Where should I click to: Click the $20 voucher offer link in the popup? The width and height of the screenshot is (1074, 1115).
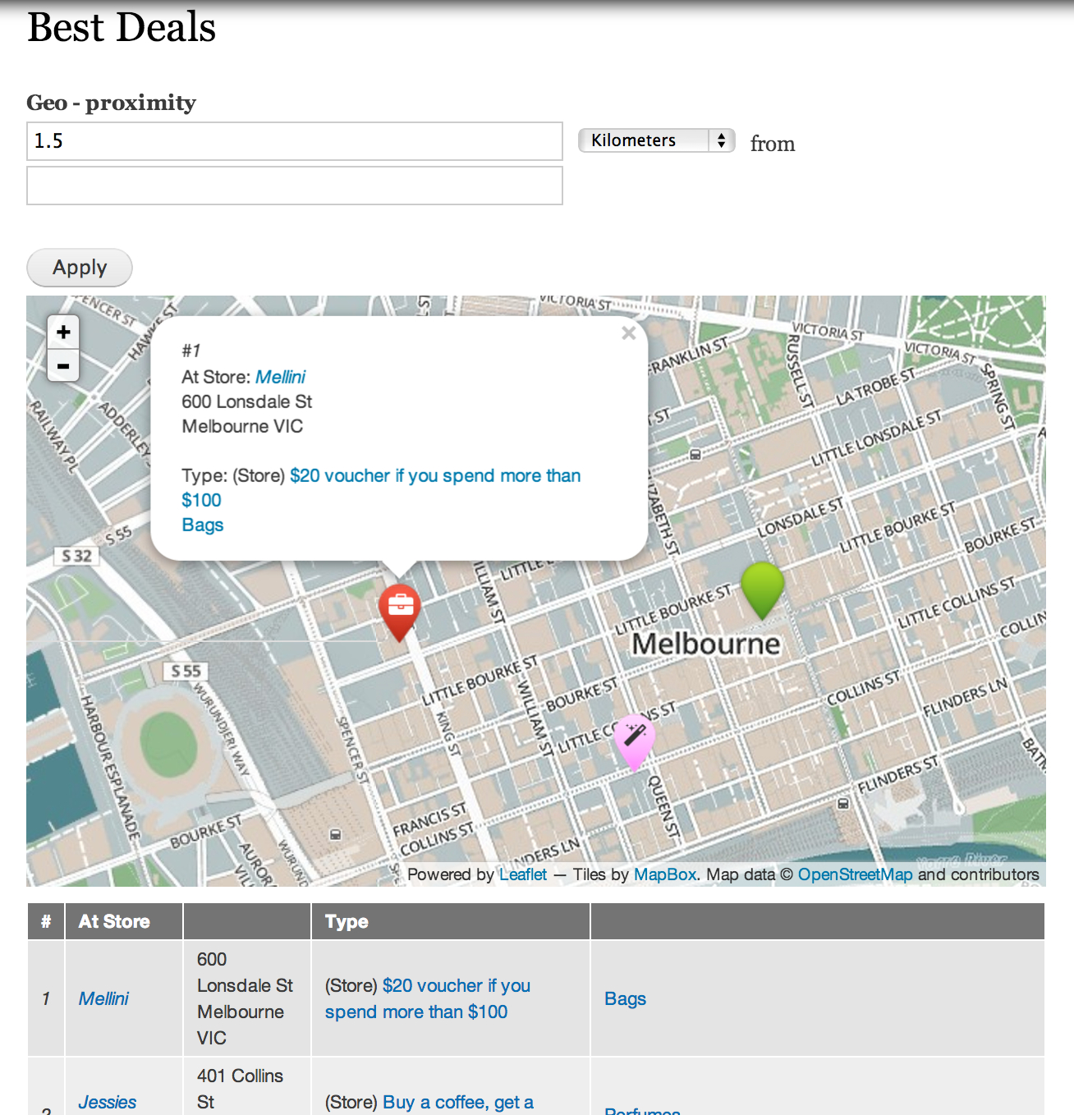(435, 475)
